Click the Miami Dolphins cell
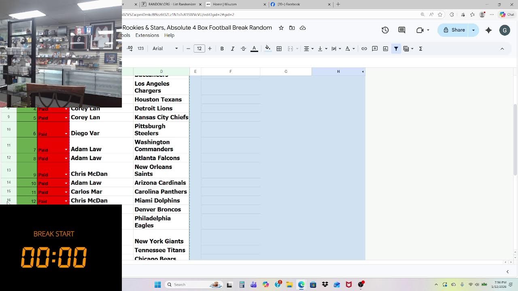518x291 pixels. tap(161, 200)
